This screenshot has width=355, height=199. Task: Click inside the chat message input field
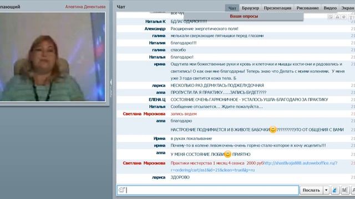[x=208, y=190]
